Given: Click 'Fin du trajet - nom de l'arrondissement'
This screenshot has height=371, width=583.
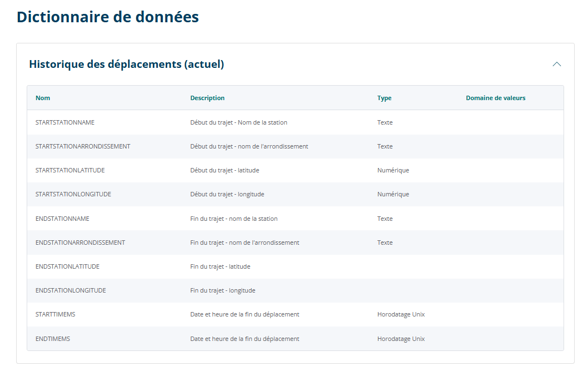Looking at the screenshot, I should click(x=245, y=243).
